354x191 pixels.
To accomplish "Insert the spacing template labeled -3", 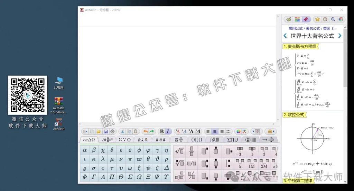I will (x=240, y=152).
